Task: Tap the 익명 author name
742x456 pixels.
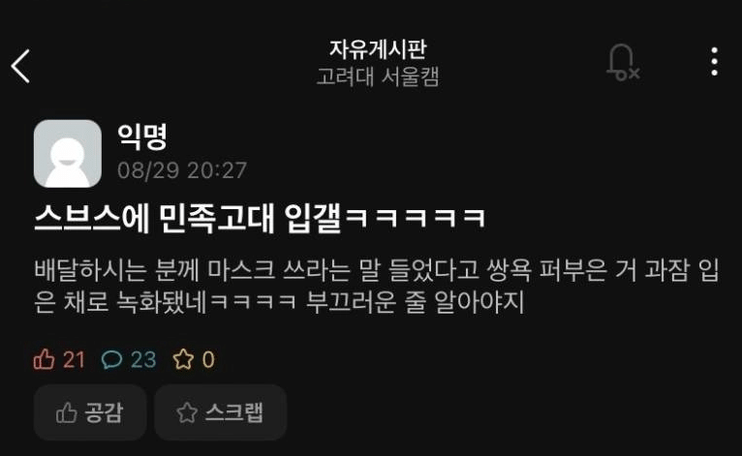Action: pos(142,137)
